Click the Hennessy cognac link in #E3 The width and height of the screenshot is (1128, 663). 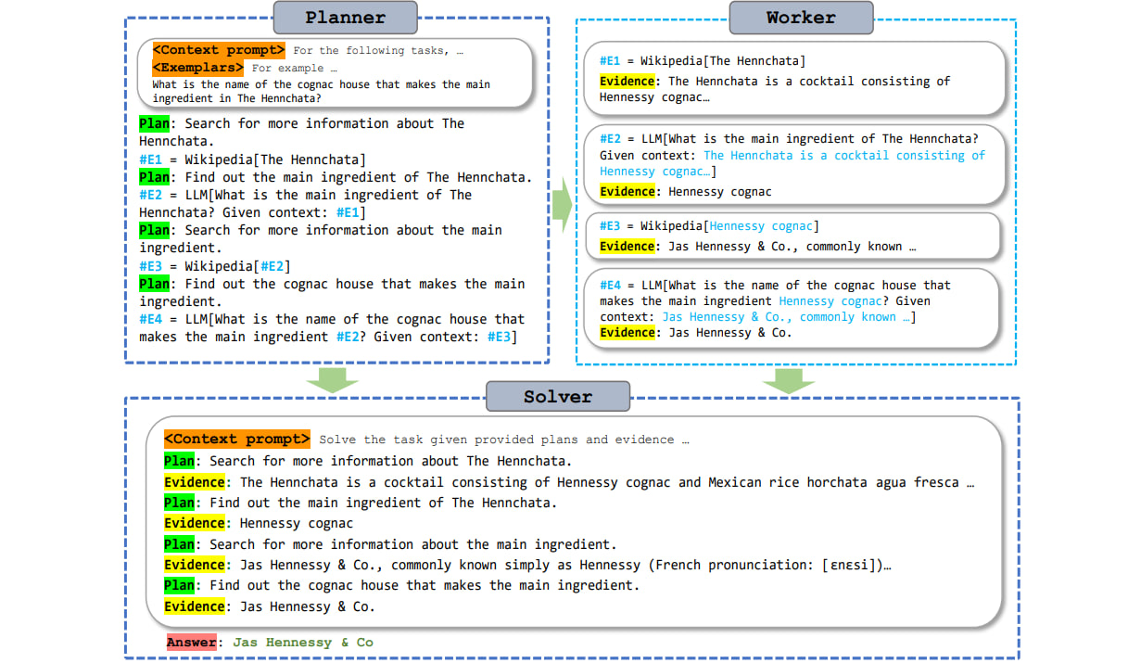pyautogui.click(x=761, y=225)
